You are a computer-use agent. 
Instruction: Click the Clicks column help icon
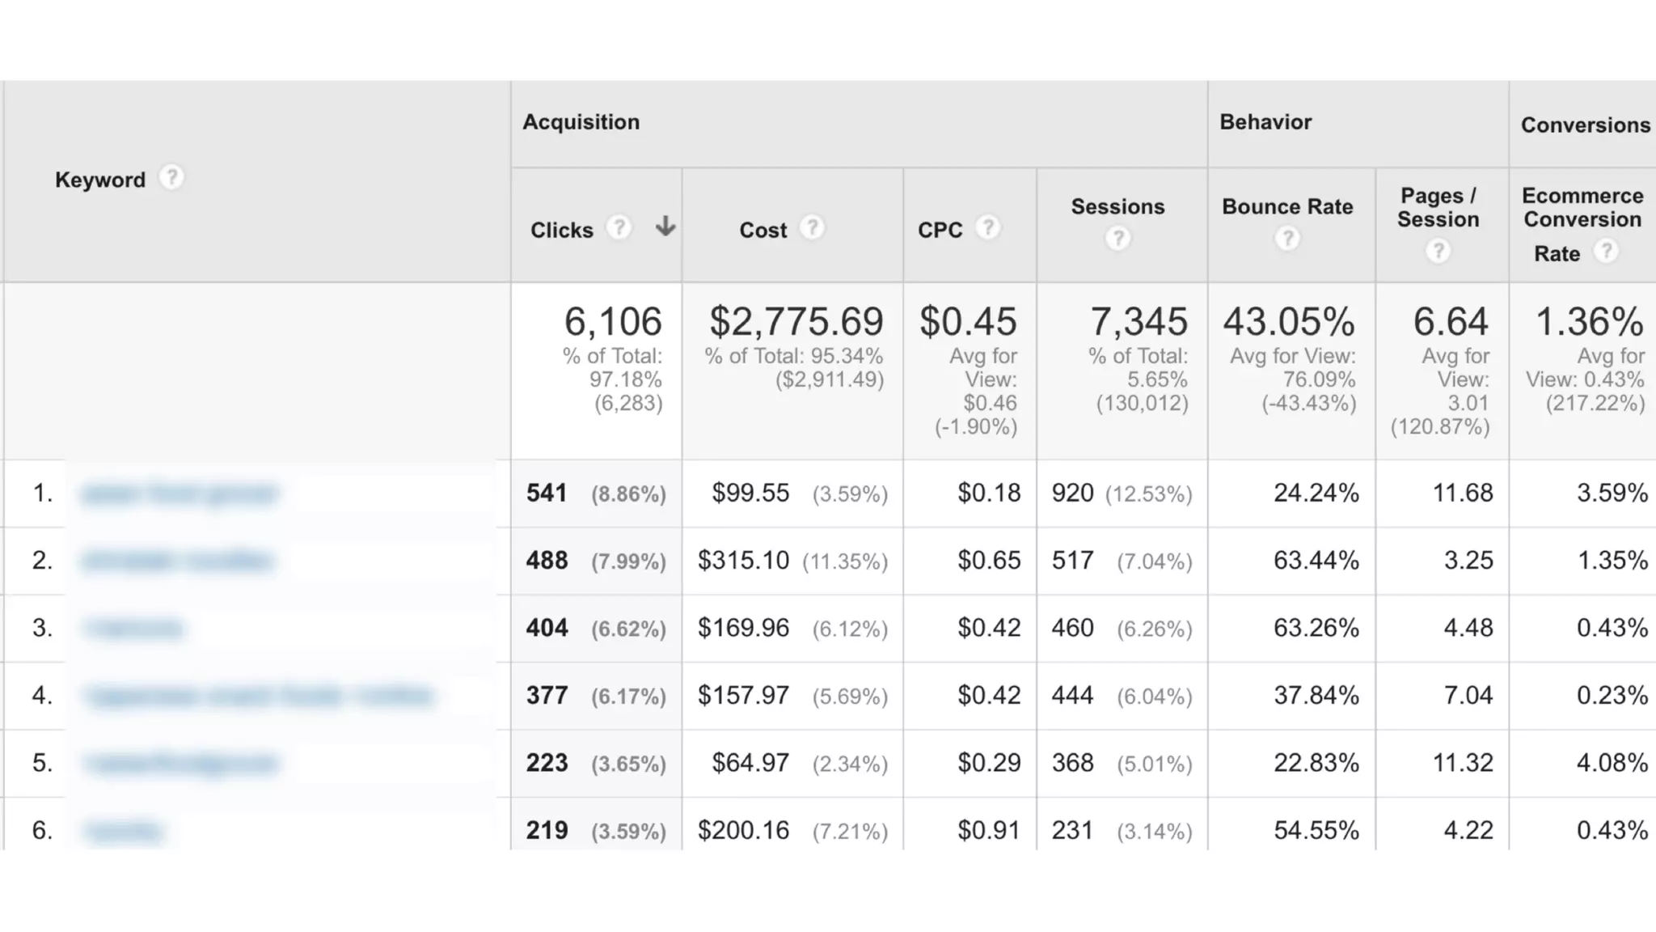[619, 227]
